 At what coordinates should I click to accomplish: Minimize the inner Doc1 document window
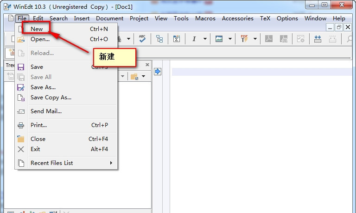point(330,27)
